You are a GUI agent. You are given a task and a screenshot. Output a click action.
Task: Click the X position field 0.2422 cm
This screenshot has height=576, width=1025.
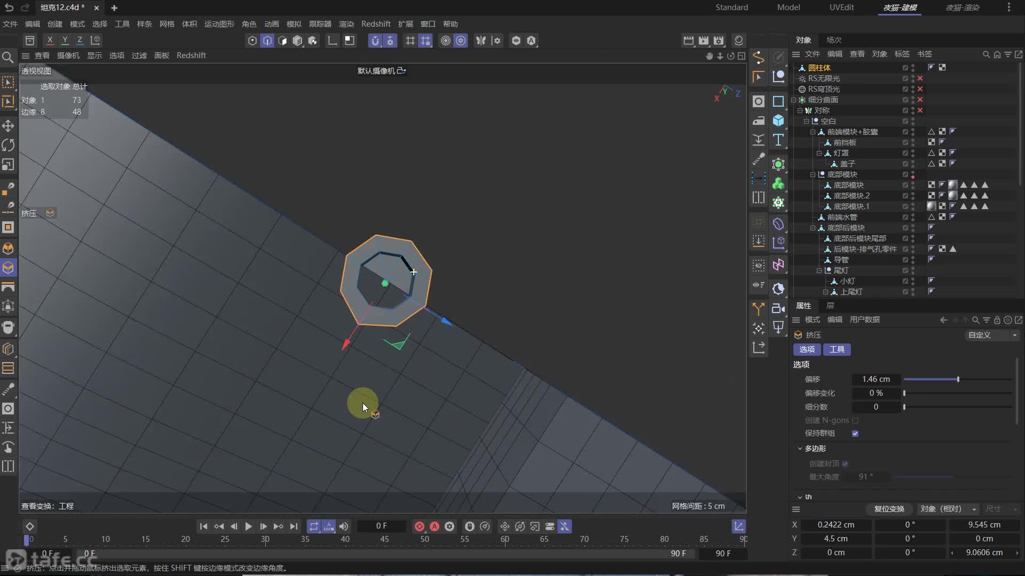click(835, 525)
